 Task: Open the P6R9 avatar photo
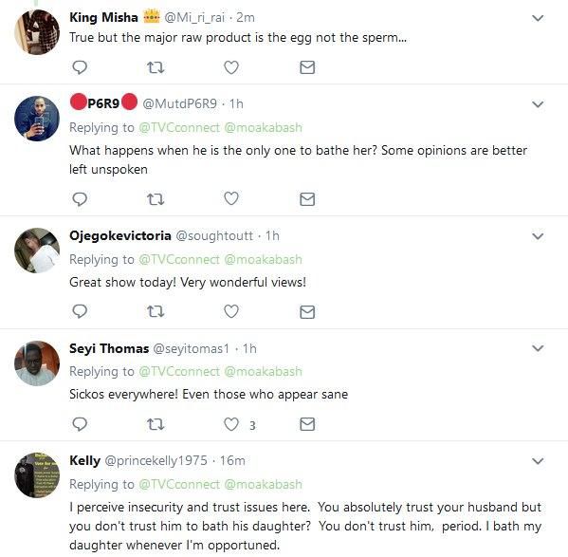coord(37,119)
